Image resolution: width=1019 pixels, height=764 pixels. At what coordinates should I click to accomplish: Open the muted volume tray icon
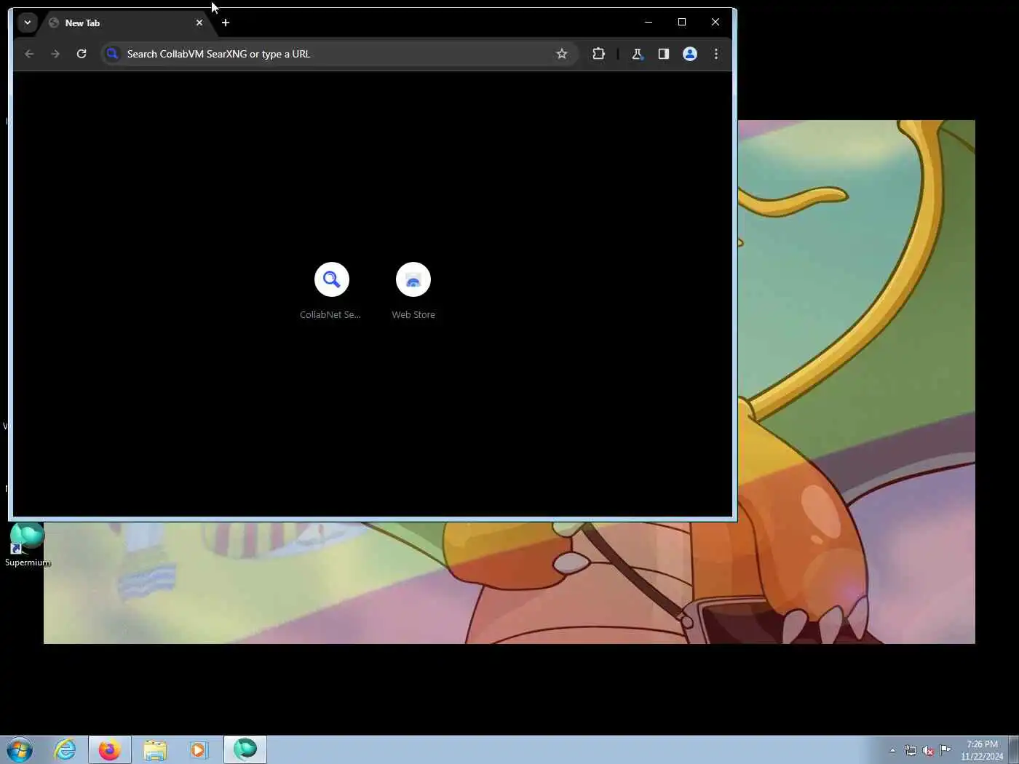coord(928,750)
